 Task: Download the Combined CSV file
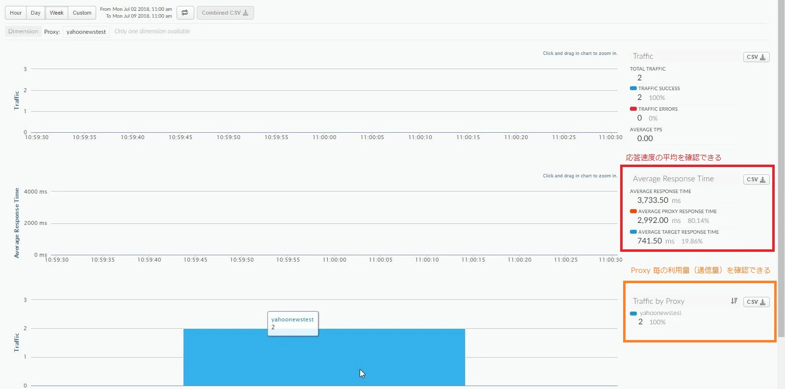pos(225,13)
